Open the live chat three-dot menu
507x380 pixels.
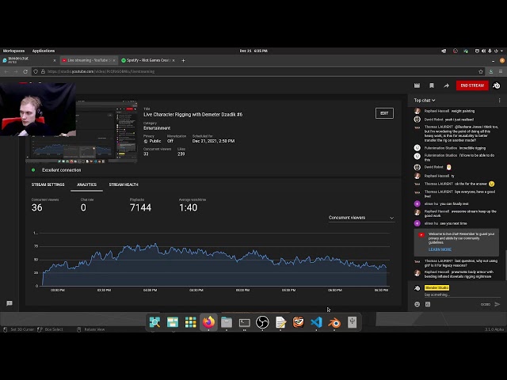click(x=500, y=101)
